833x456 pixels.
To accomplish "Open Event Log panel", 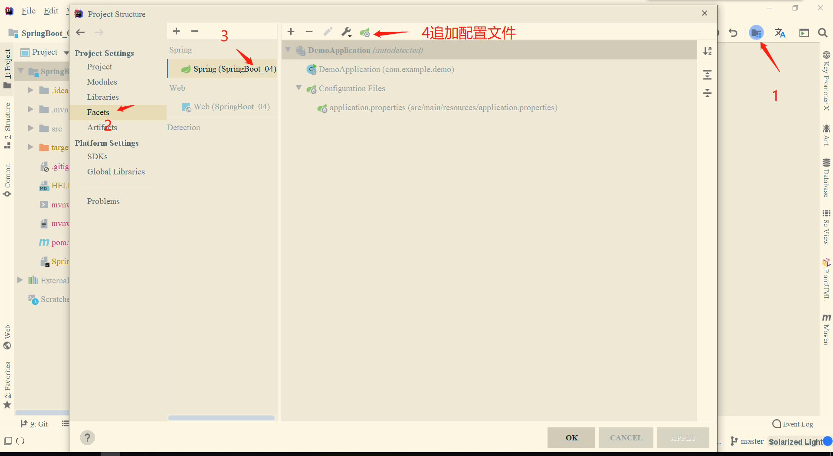I will [x=793, y=424].
